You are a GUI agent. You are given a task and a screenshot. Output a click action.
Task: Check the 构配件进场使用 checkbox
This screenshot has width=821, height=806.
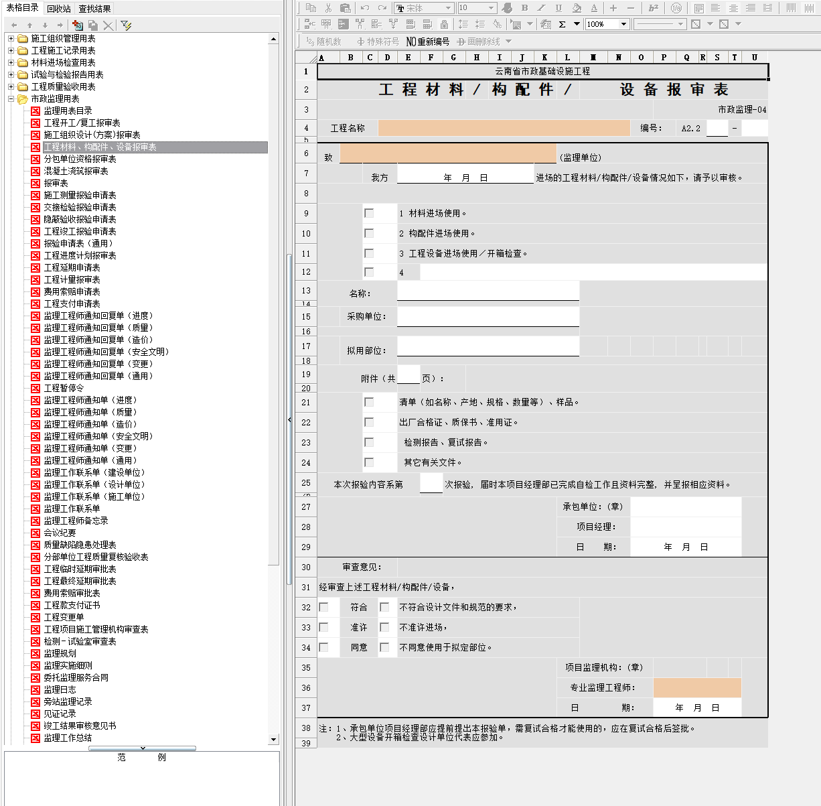point(369,233)
